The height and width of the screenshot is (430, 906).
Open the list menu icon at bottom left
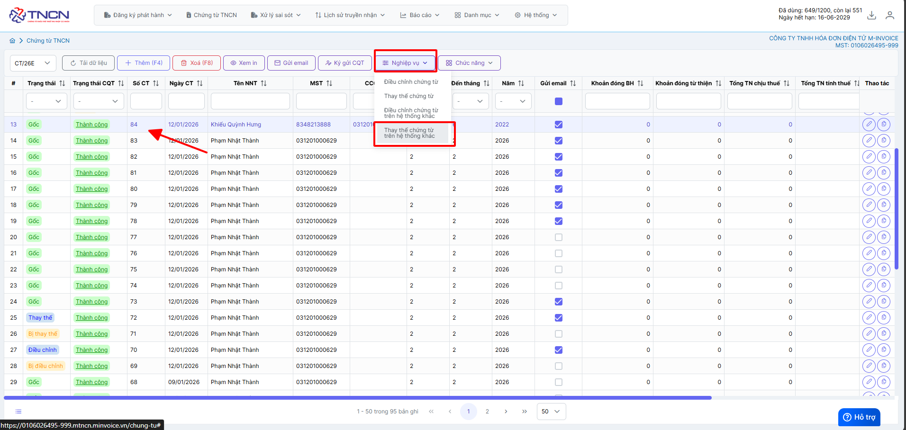(x=18, y=412)
